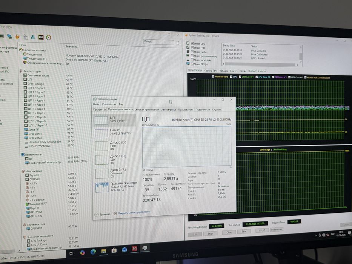Show hidden system tray icons chevron

point(315,235)
